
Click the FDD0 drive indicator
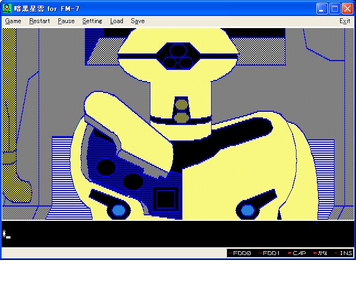(241, 253)
